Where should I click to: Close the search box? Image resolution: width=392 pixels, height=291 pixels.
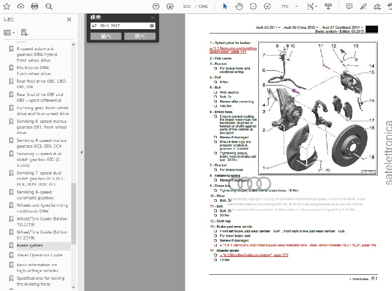pyautogui.click(x=153, y=17)
